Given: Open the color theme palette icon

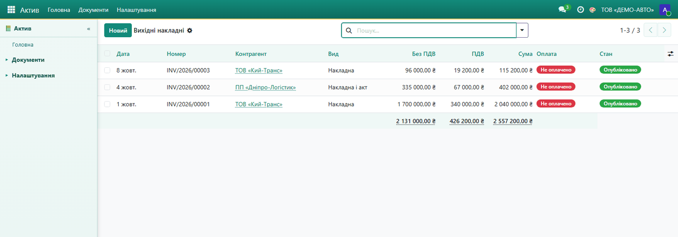Looking at the screenshot, I should 592,10.
